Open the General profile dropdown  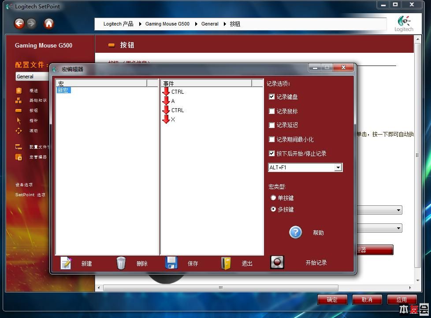point(32,77)
